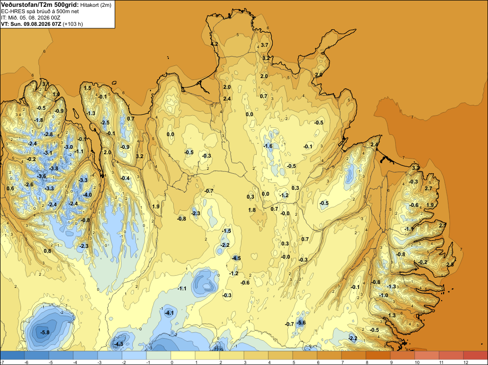The height and width of the screenshot is (365, 488).
Task: Click the -2.8 temperature label
Action: coord(49,134)
